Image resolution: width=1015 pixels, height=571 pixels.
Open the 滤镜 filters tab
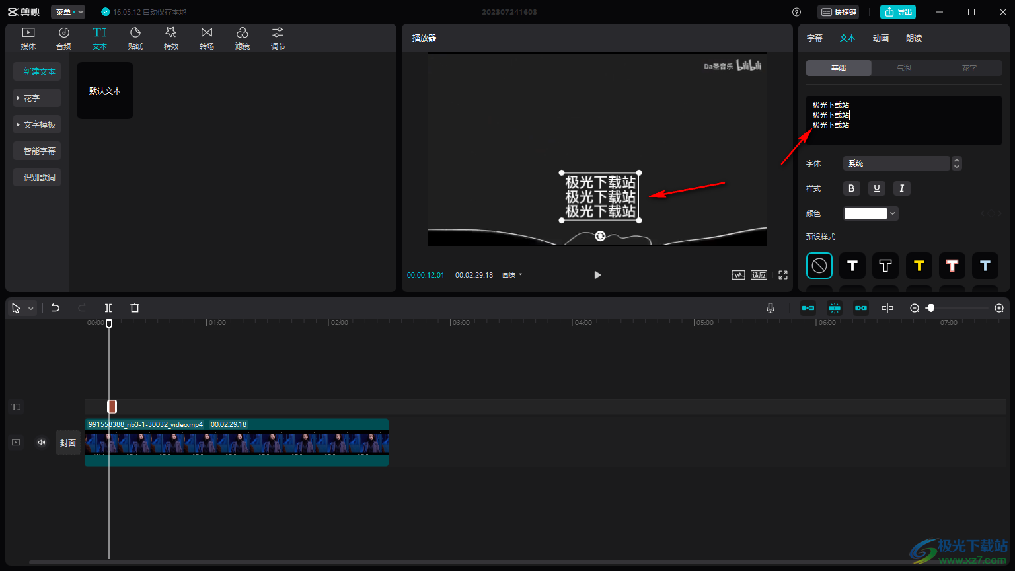243,38
